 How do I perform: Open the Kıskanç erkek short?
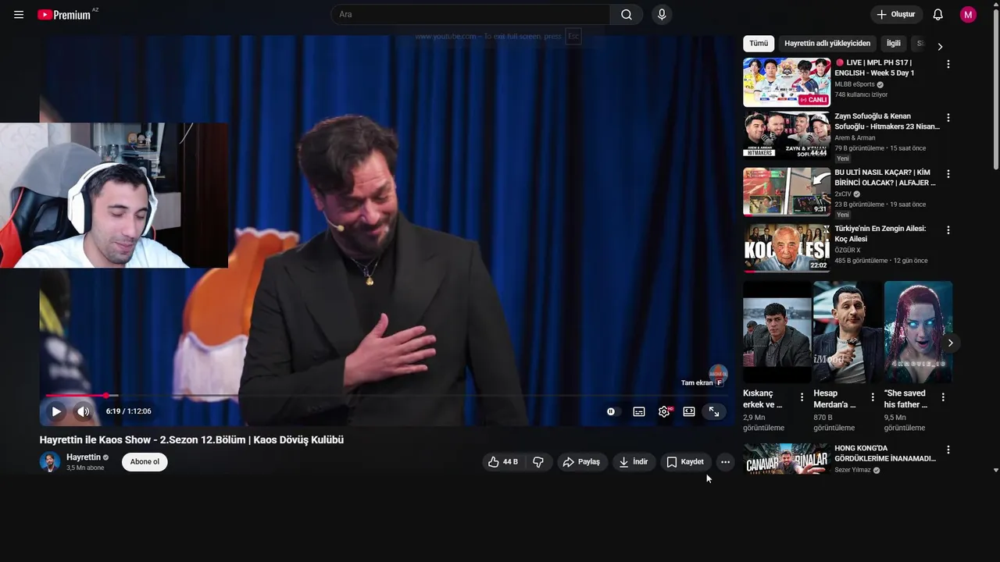777,332
